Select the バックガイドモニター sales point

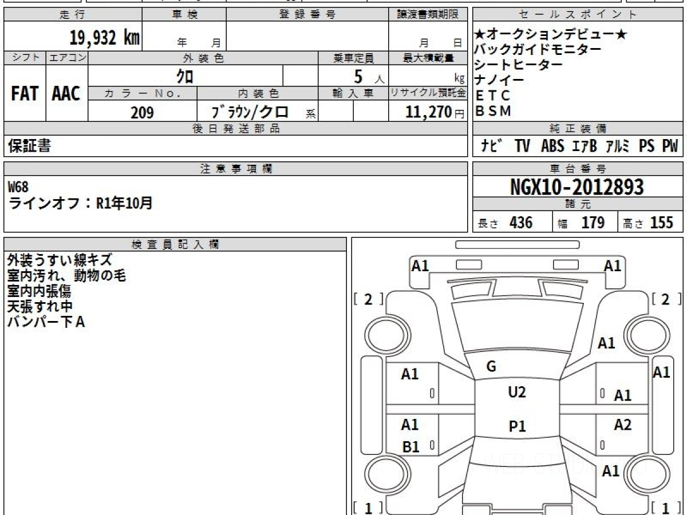coord(539,50)
